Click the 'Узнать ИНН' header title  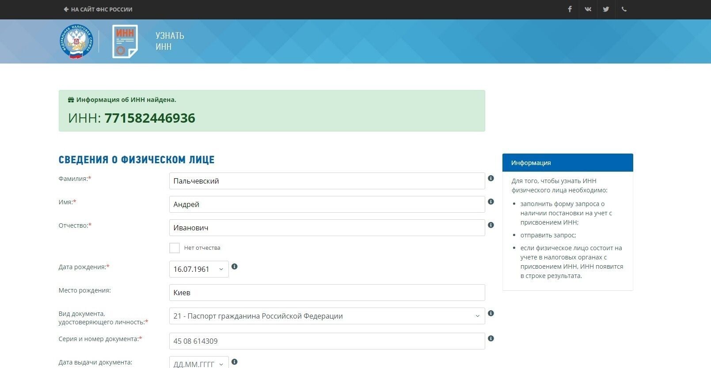[170, 41]
